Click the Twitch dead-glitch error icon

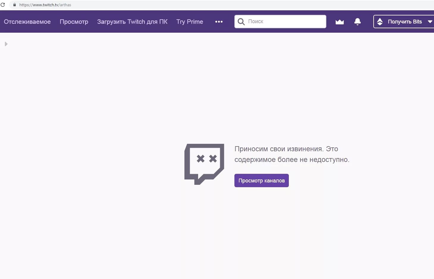coord(204,164)
